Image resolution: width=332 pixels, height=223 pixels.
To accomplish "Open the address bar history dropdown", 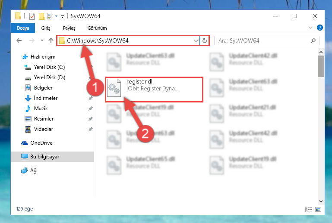I will 196,40.
